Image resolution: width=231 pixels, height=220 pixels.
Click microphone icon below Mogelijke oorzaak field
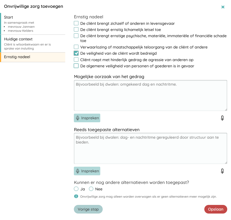point(222,118)
